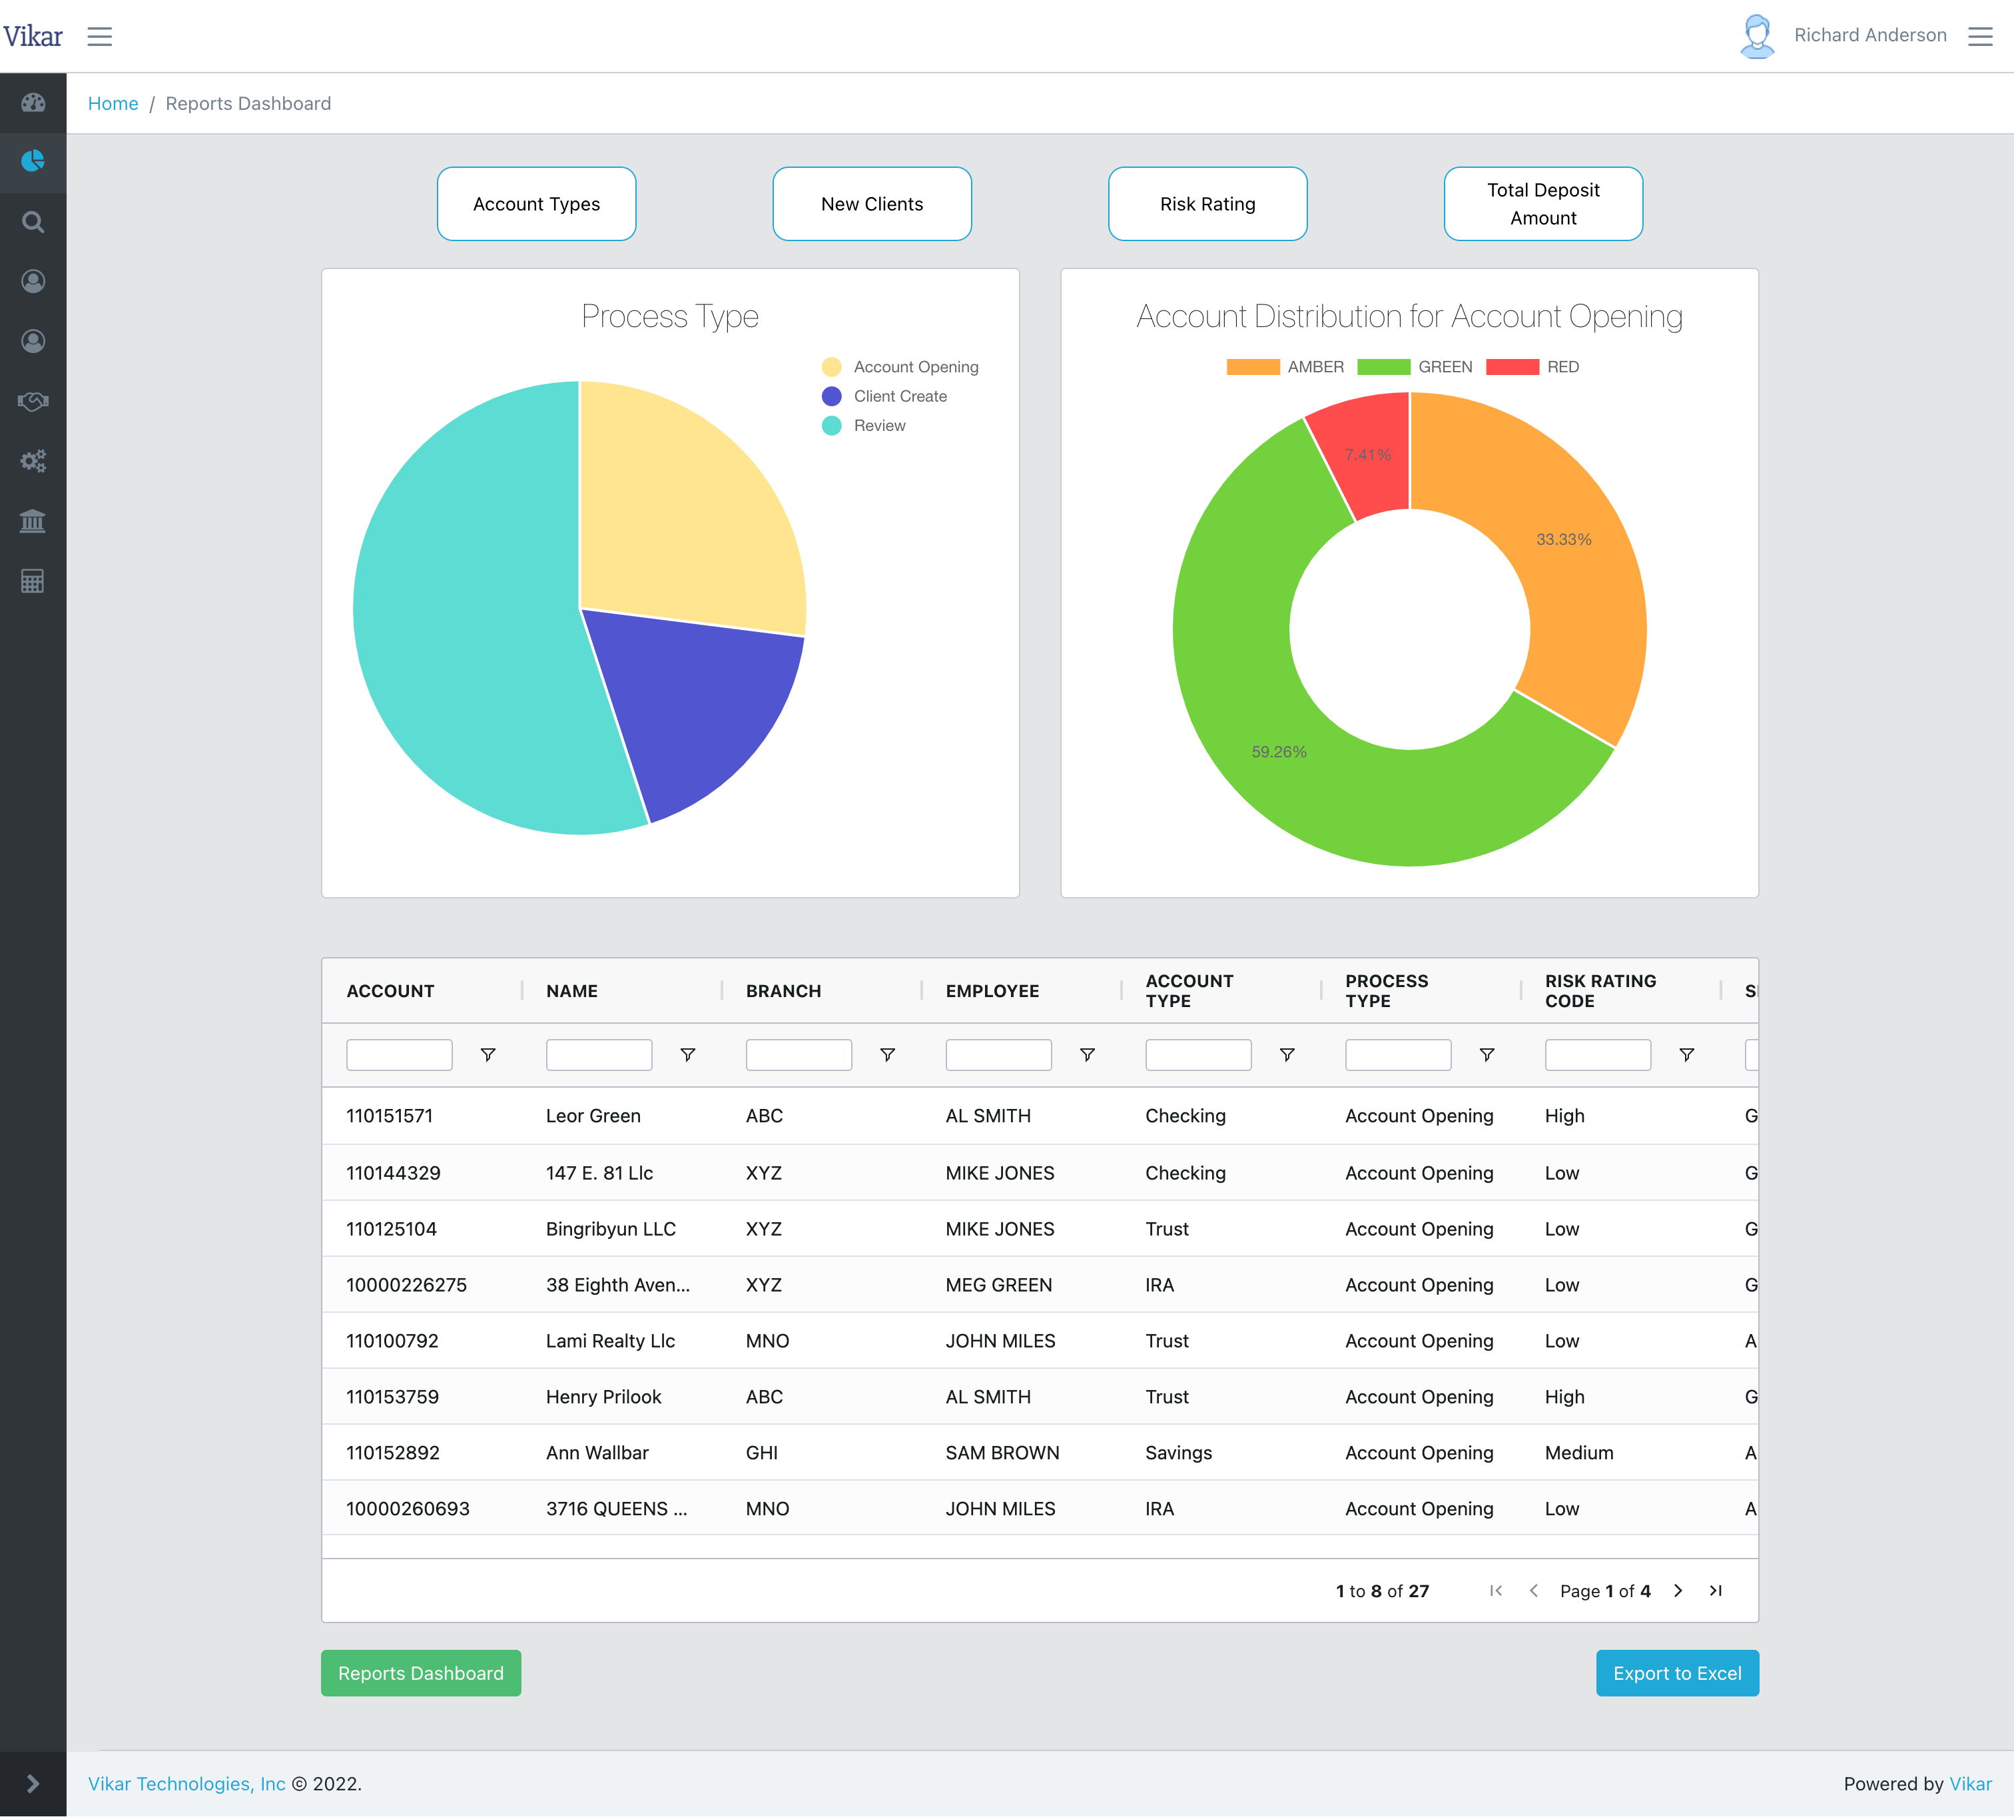Click the second user profile sidebar icon
The width and height of the screenshot is (2014, 1817).
coord(33,342)
